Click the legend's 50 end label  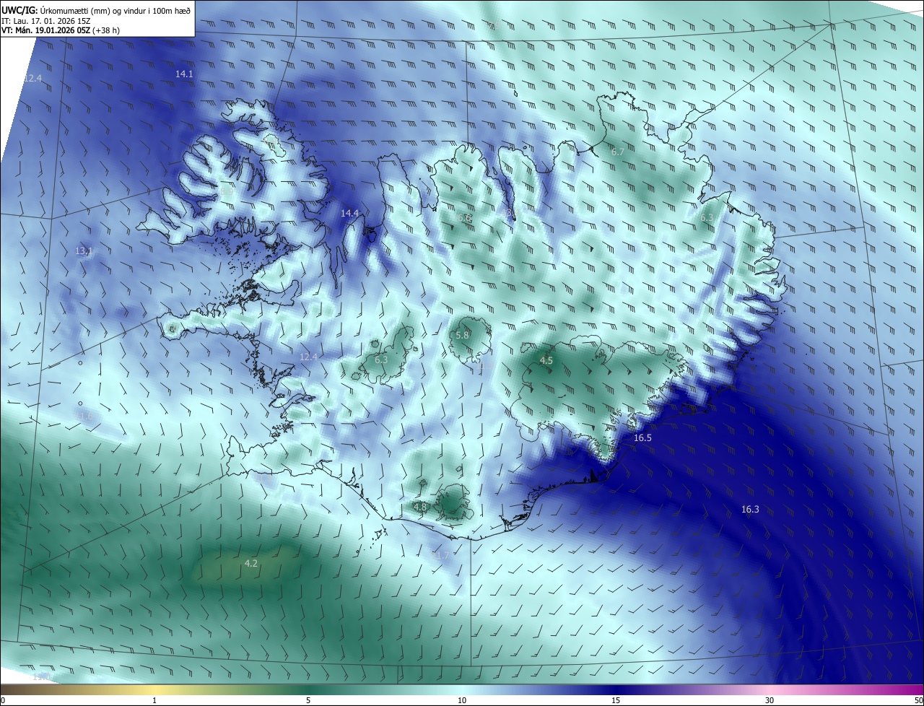pyautogui.click(x=918, y=700)
